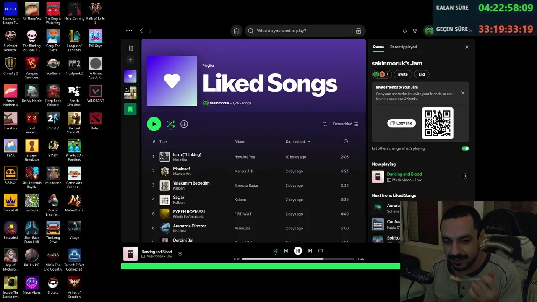Click the Invite button
The image size is (537, 302).
click(x=403, y=74)
